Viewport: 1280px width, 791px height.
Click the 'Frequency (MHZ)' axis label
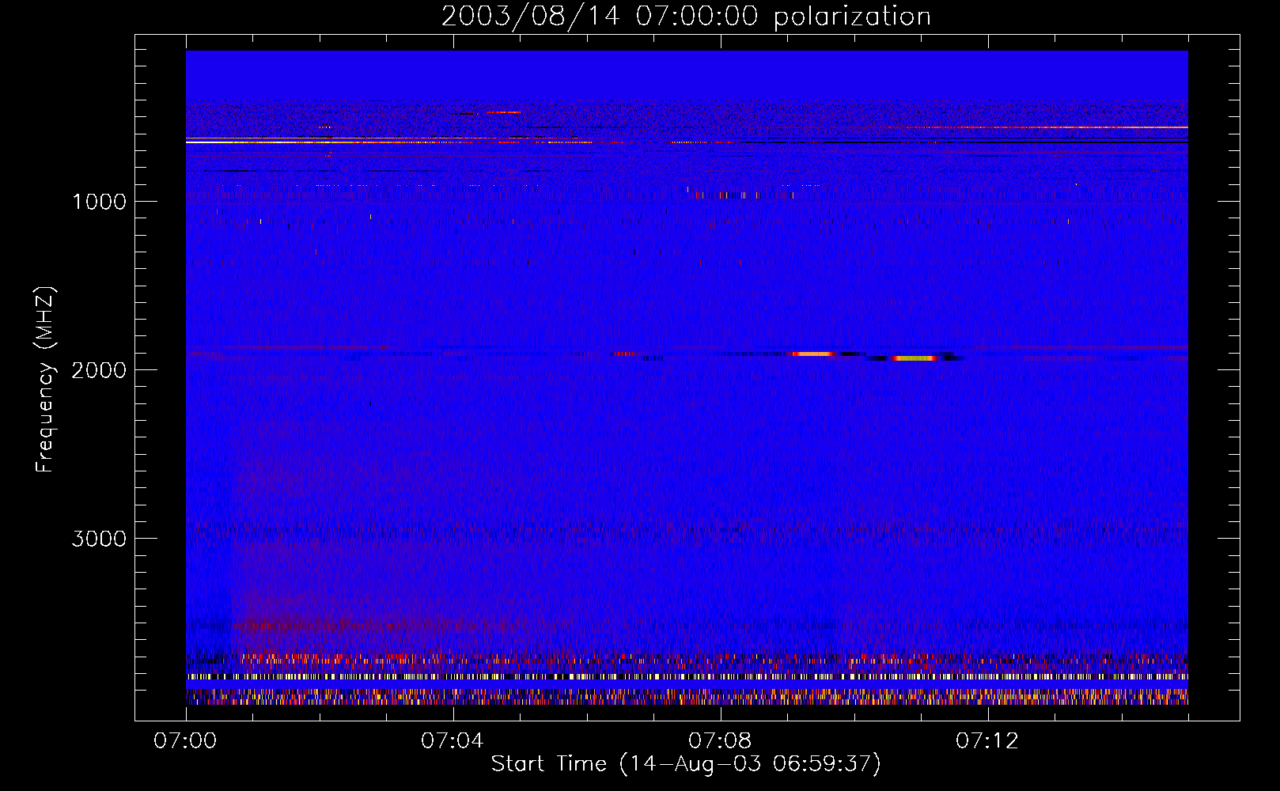tap(45, 379)
